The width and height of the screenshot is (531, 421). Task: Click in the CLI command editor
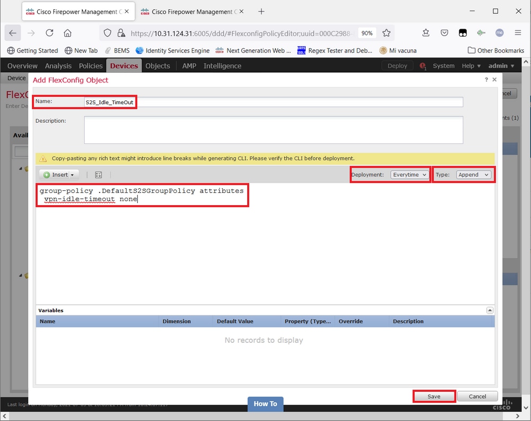pyautogui.click(x=265, y=244)
